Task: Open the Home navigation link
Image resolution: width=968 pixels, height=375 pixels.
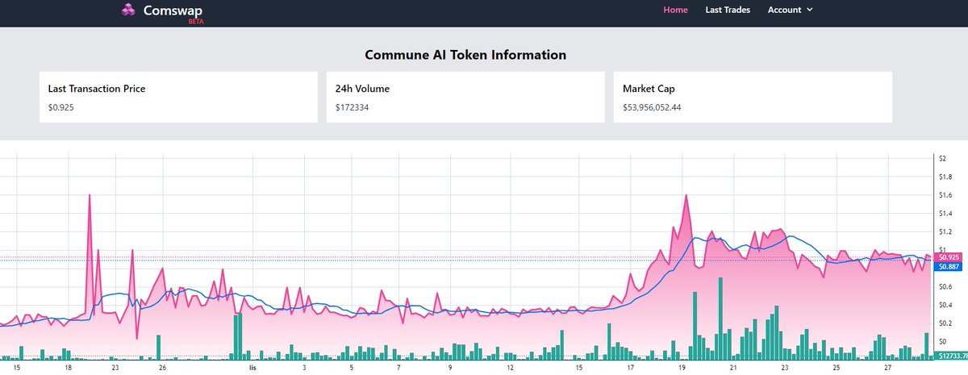Action: coord(675,10)
